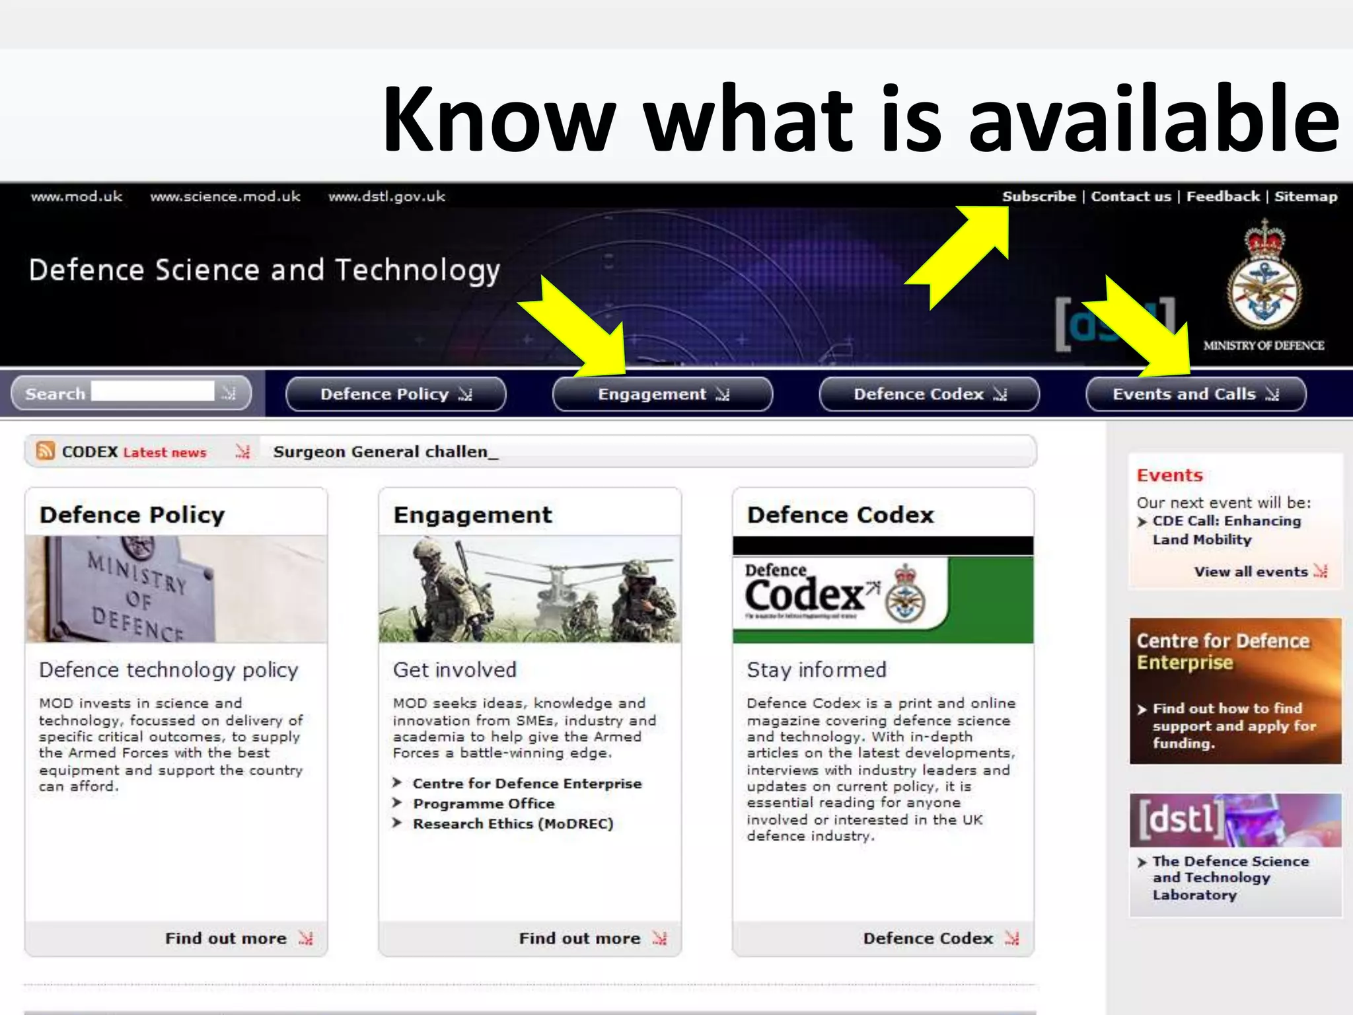Open the Engagement dropdown menu

pyautogui.click(x=663, y=394)
